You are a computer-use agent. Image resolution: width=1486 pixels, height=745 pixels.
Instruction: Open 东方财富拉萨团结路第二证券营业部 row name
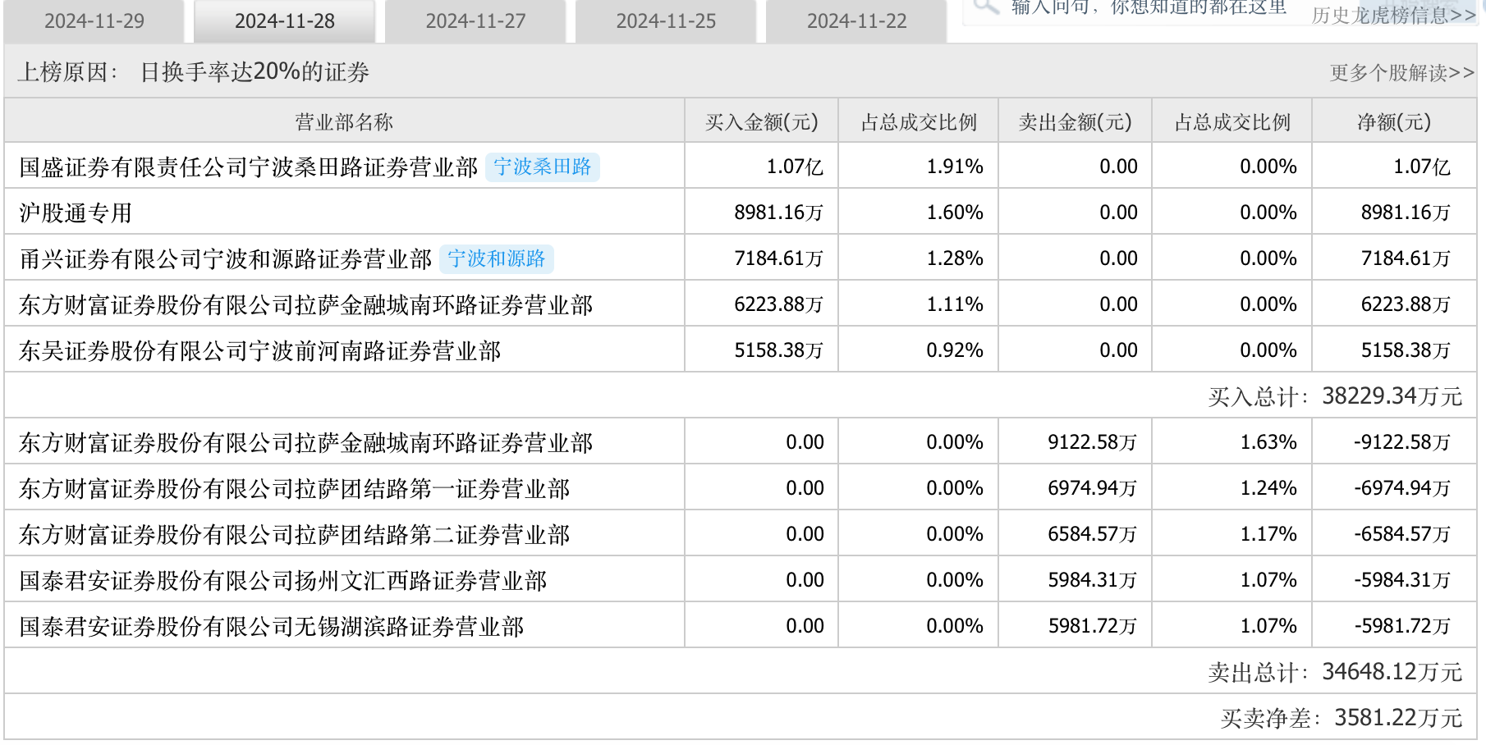(295, 535)
